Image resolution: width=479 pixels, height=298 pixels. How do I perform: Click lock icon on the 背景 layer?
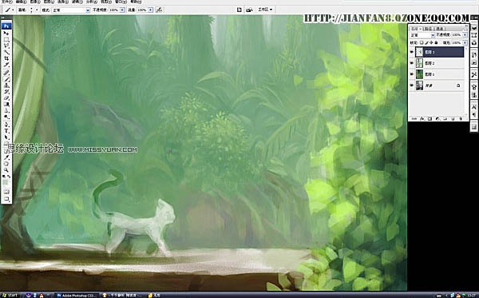(x=458, y=85)
